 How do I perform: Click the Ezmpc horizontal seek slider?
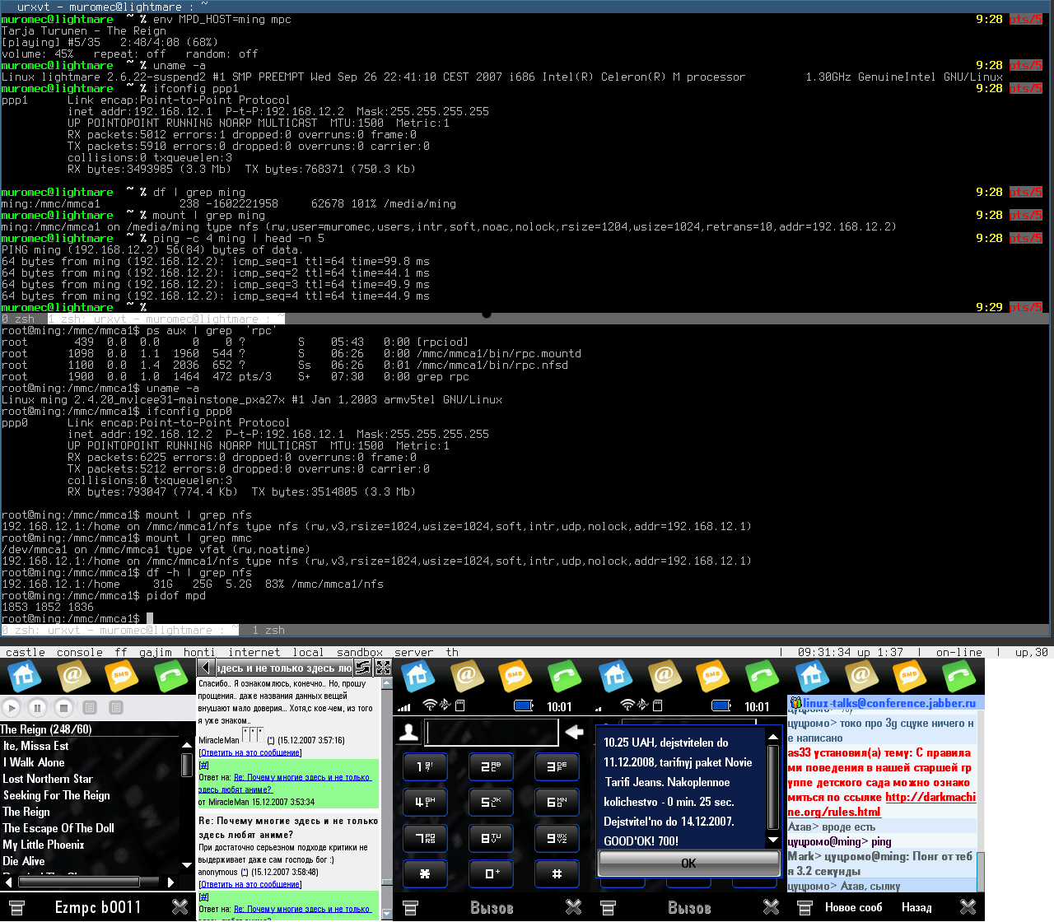[90, 882]
